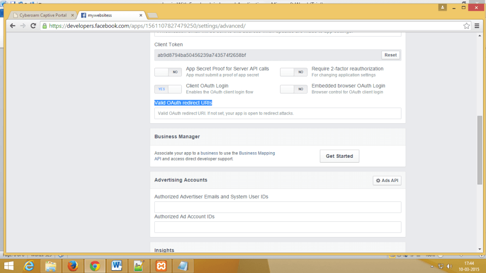This screenshot has height=273, width=486.
Task: Click the Business Manager section heading
Action: coord(177,136)
